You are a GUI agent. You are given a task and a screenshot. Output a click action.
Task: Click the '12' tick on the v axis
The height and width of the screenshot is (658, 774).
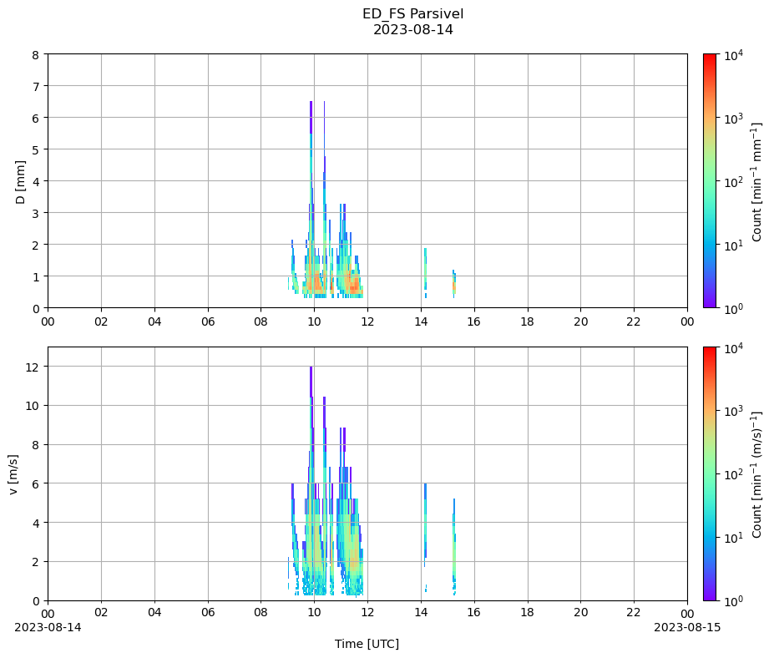(x=32, y=367)
